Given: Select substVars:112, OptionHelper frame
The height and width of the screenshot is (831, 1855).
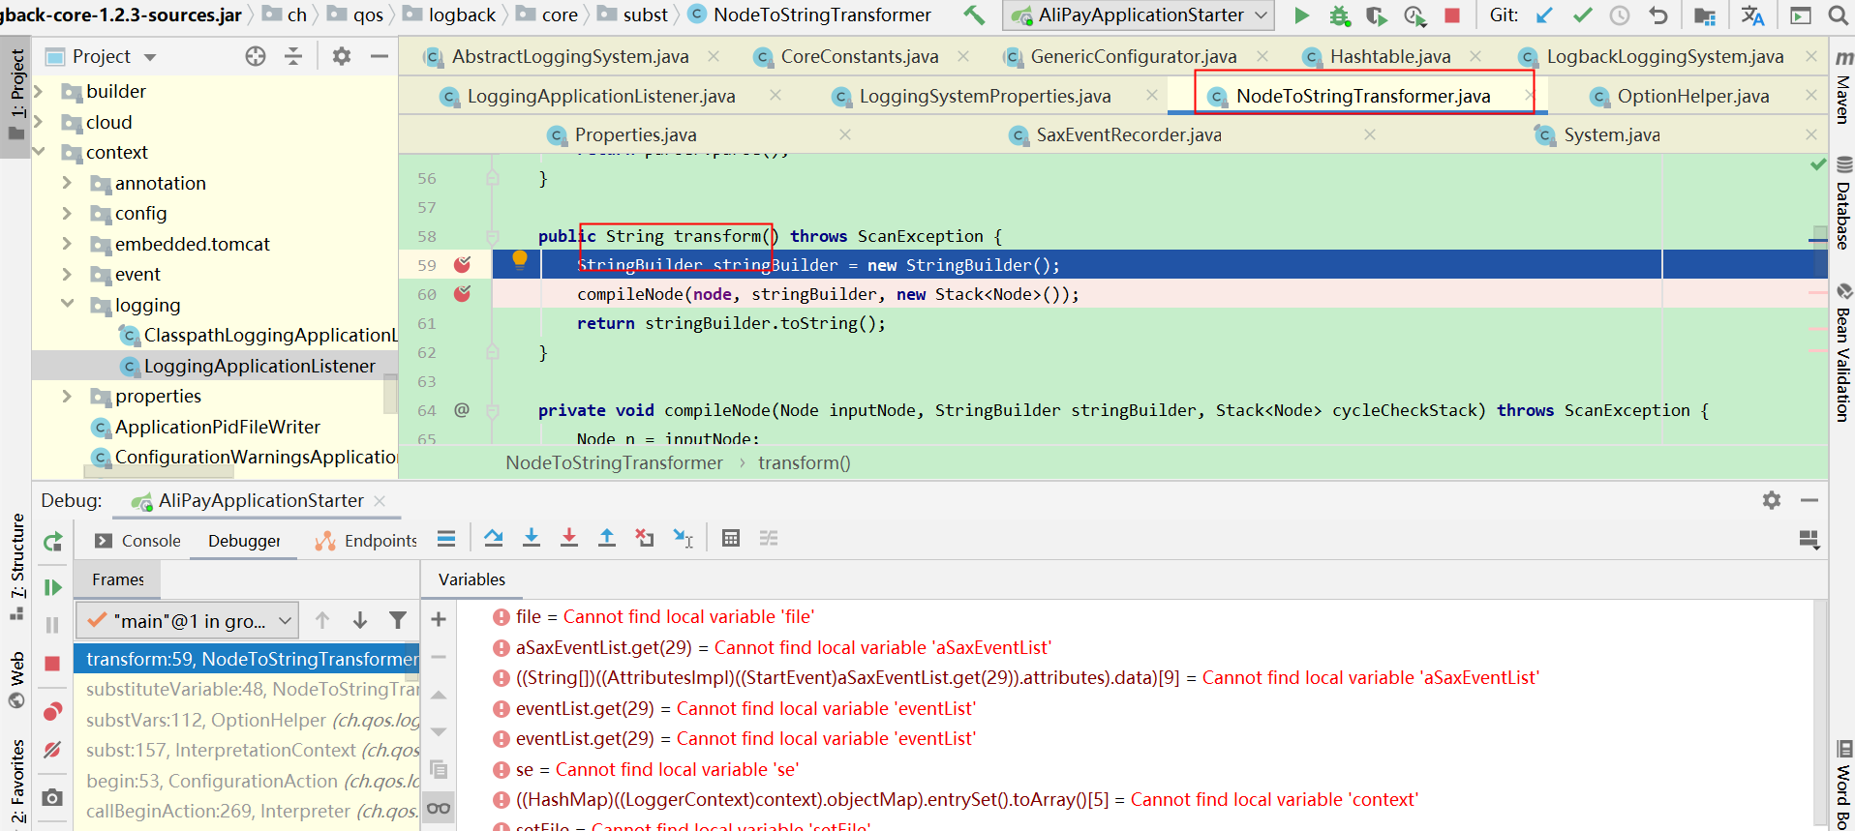Looking at the screenshot, I should (247, 720).
